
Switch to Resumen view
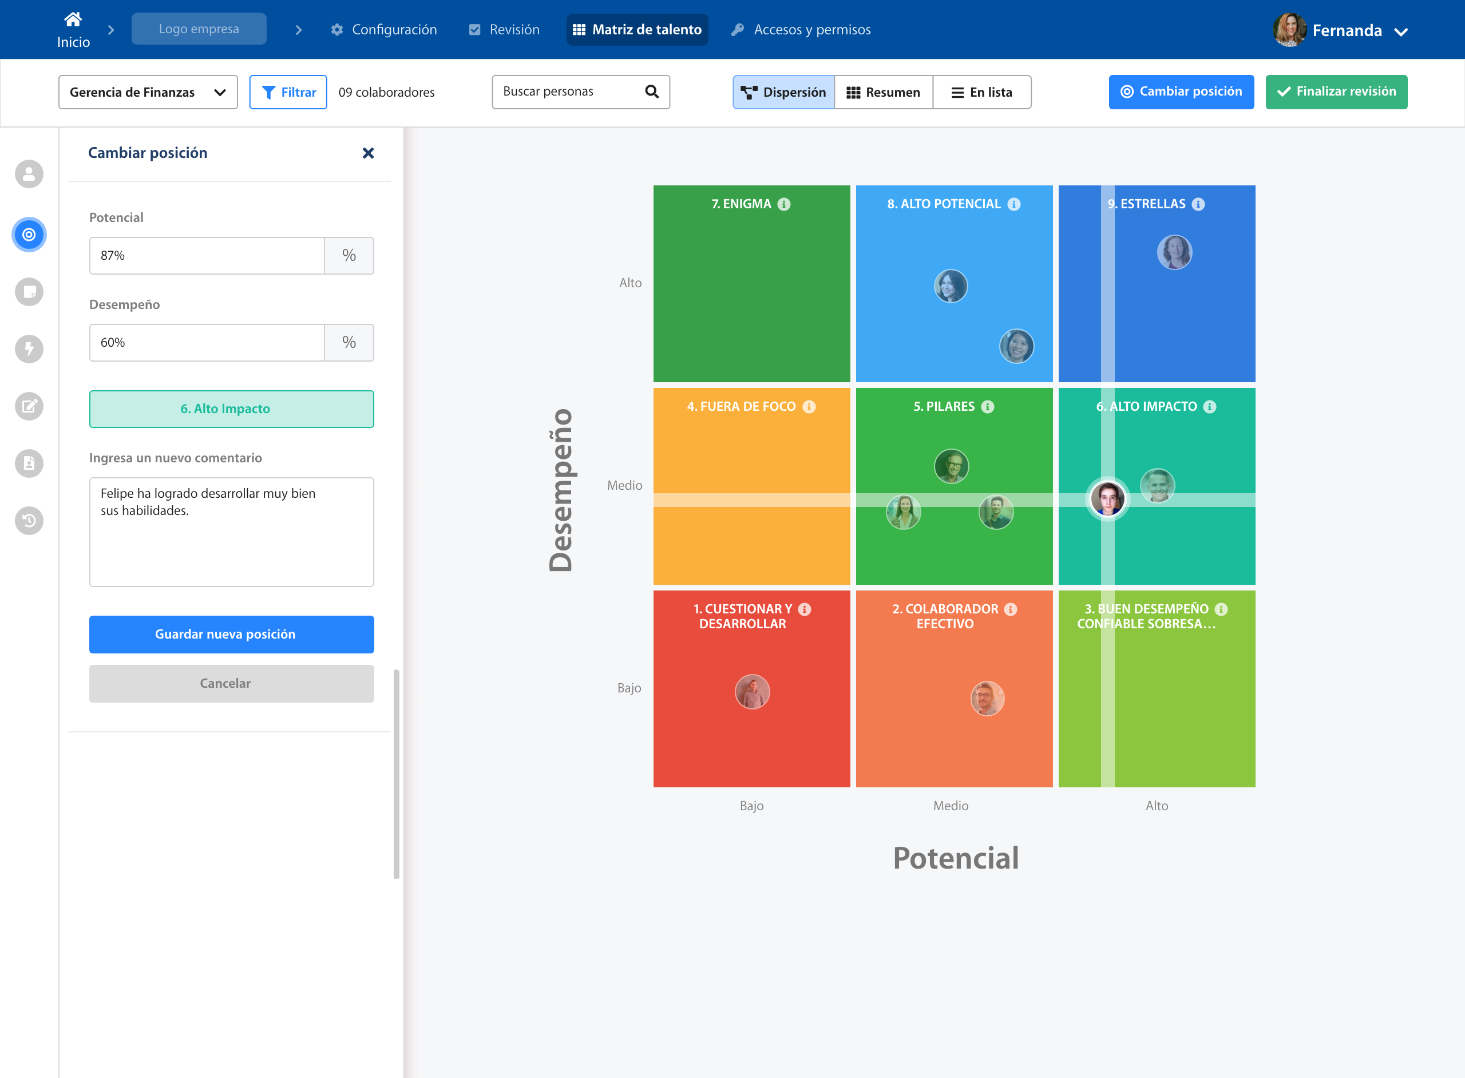[x=883, y=92]
